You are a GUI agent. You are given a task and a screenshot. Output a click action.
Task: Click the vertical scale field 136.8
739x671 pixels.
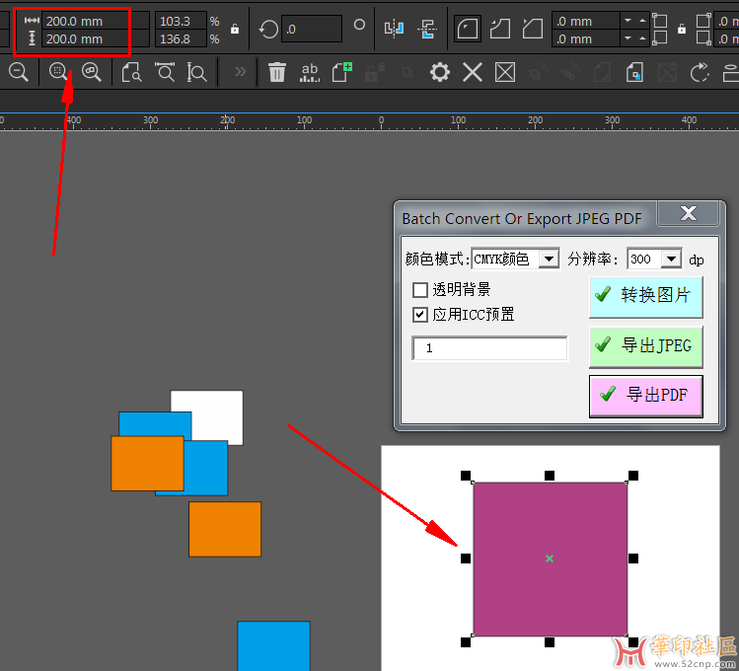(x=181, y=38)
